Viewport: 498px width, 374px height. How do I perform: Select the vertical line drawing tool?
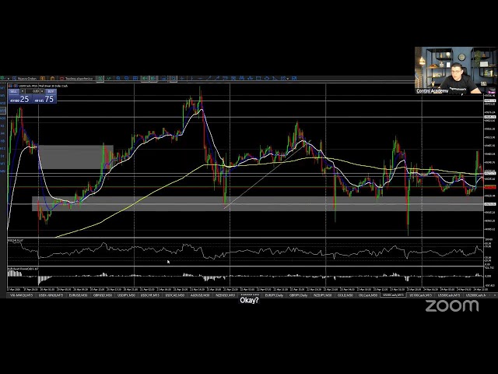point(192,78)
